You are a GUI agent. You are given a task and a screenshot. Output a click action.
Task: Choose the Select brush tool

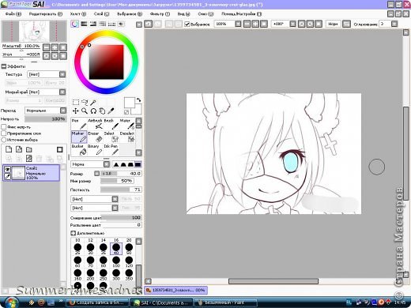(111, 137)
